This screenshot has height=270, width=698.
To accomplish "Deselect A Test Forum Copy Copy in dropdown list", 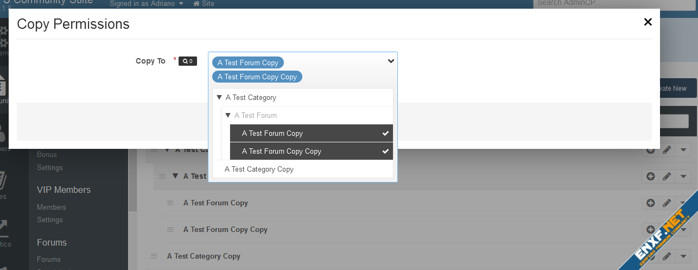I will (311, 151).
